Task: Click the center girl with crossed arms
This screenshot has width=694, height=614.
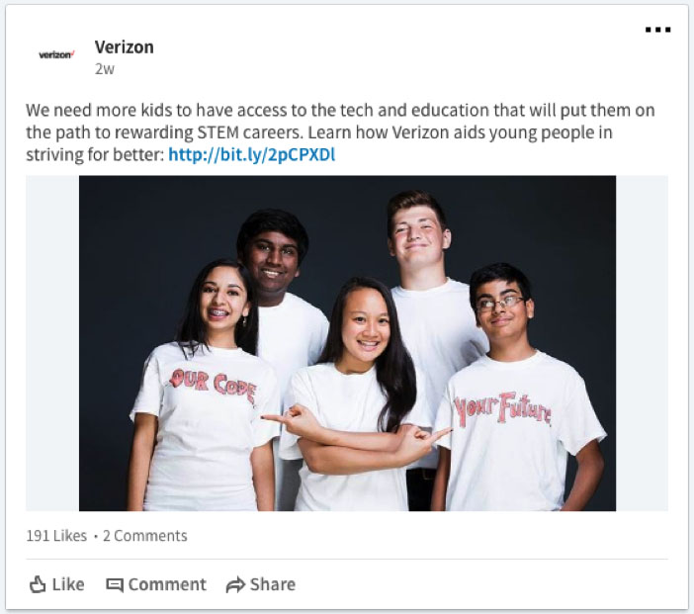Action: (354, 394)
